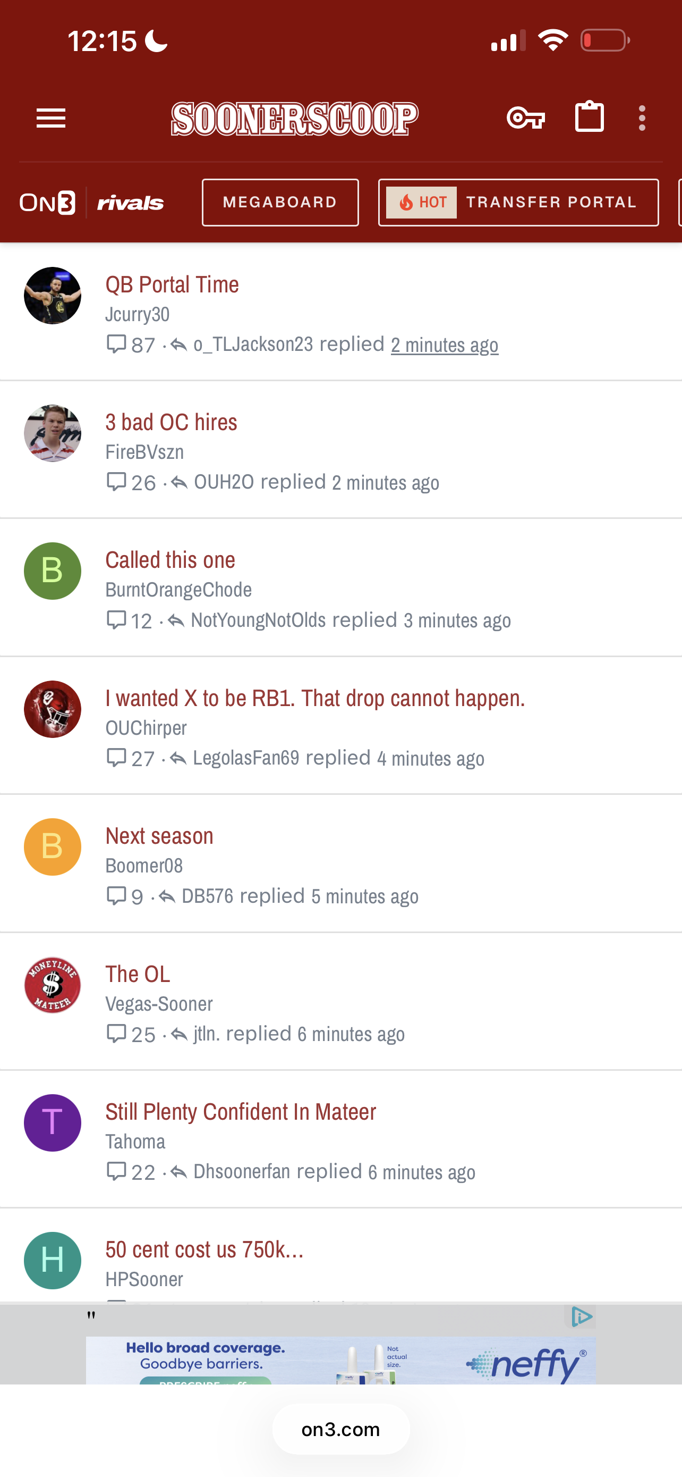Open the clipboard icon in header

pos(589,117)
